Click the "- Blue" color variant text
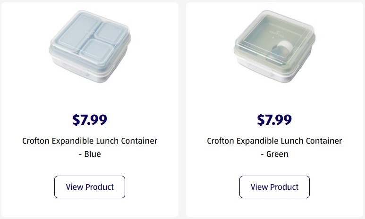The height and width of the screenshot is (219, 365). [90, 154]
